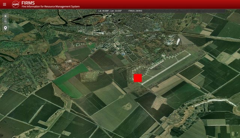240x138 pixels.
Task: Click the NASA logo
Action: (x=16, y=4)
